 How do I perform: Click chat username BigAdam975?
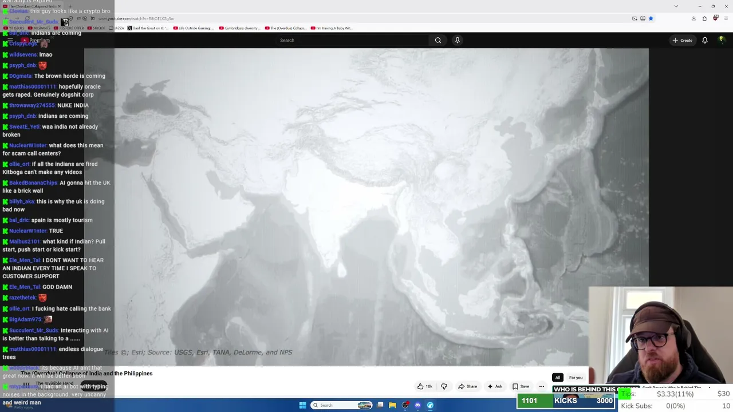(25, 319)
